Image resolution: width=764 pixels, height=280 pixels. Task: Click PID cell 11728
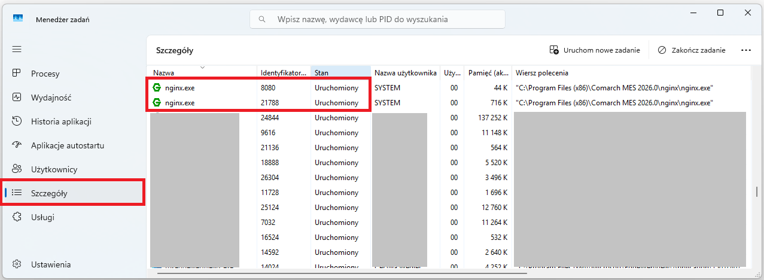[x=270, y=193]
